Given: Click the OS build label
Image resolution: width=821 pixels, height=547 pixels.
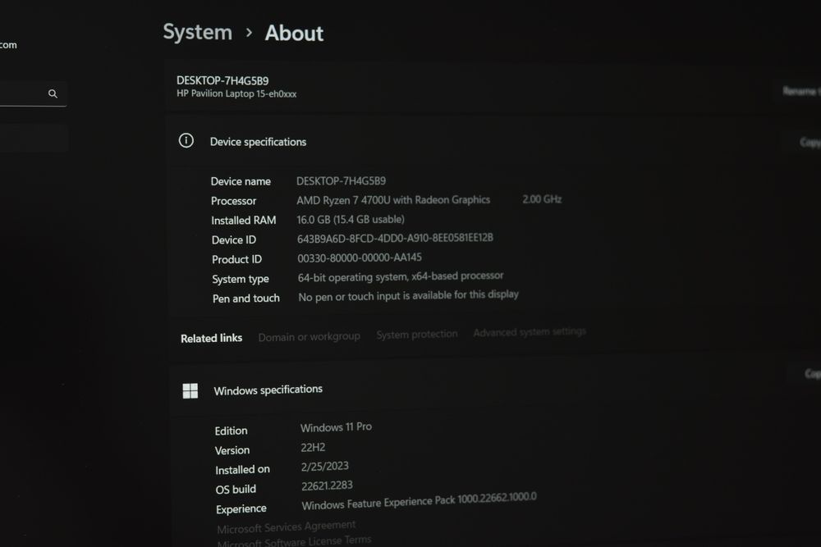Looking at the screenshot, I should 236,490.
